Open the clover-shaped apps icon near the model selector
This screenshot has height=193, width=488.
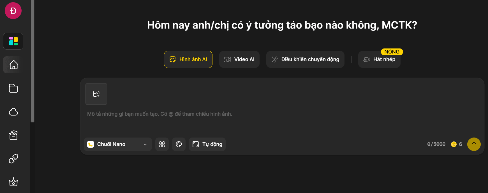(162, 144)
